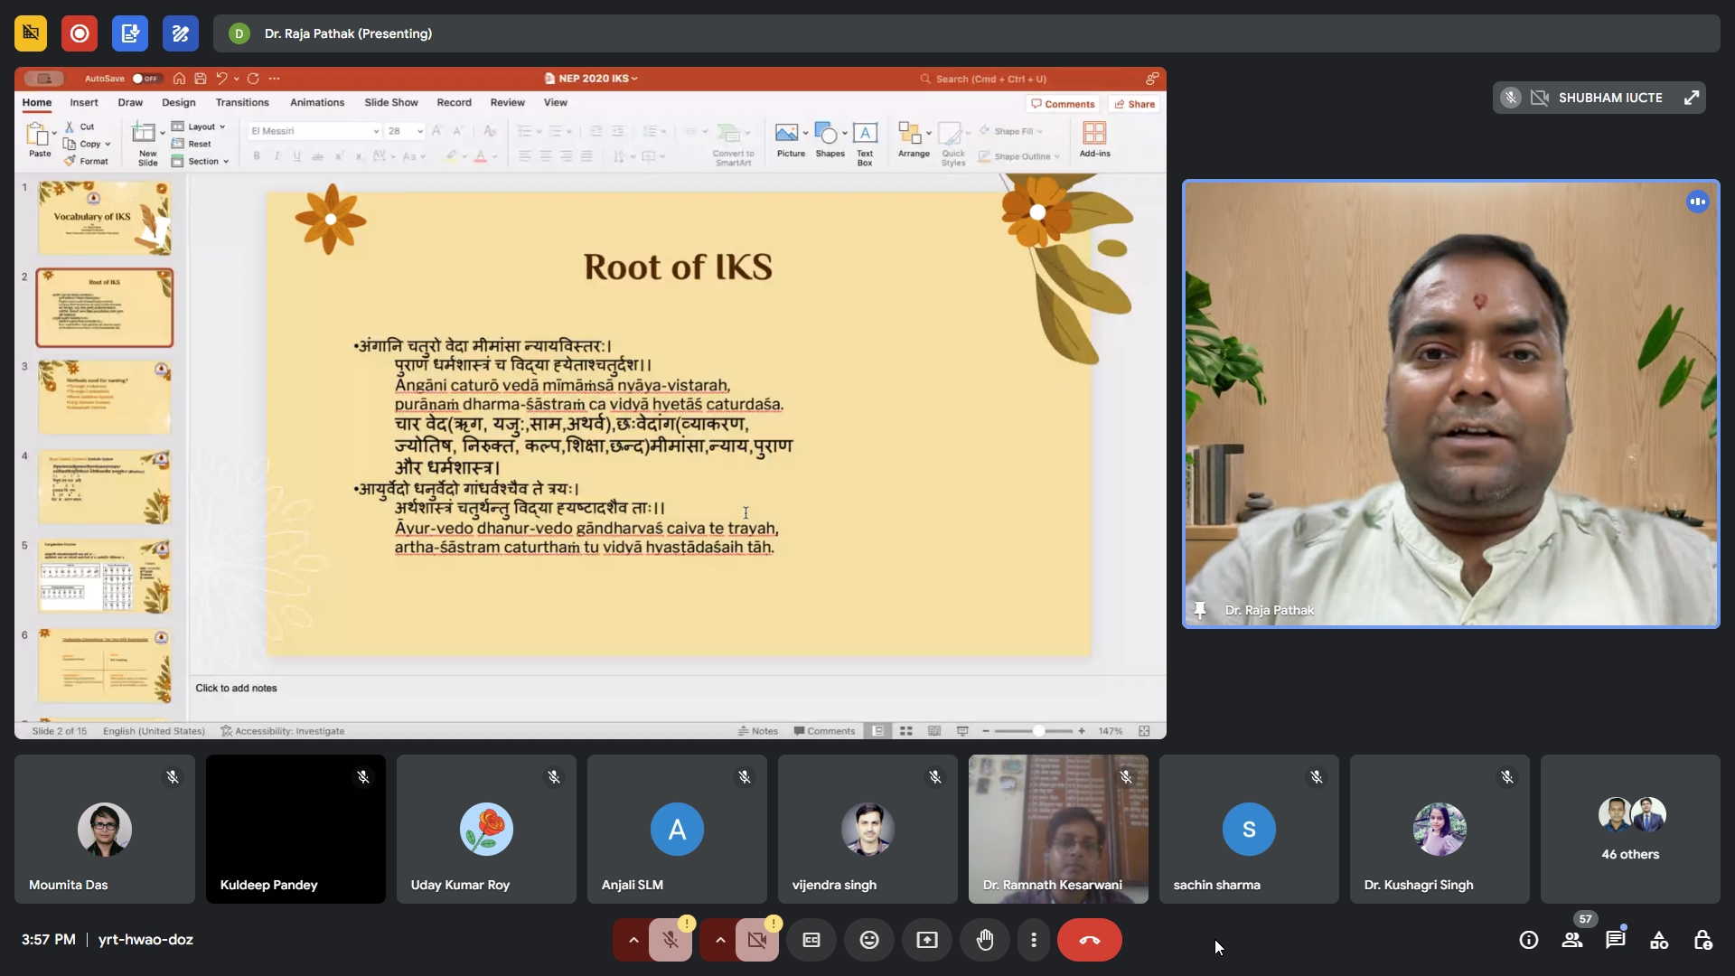This screenshot has width=1735, height=976.
Task: Open more options three-dot menu
Action: point(1033,940)
